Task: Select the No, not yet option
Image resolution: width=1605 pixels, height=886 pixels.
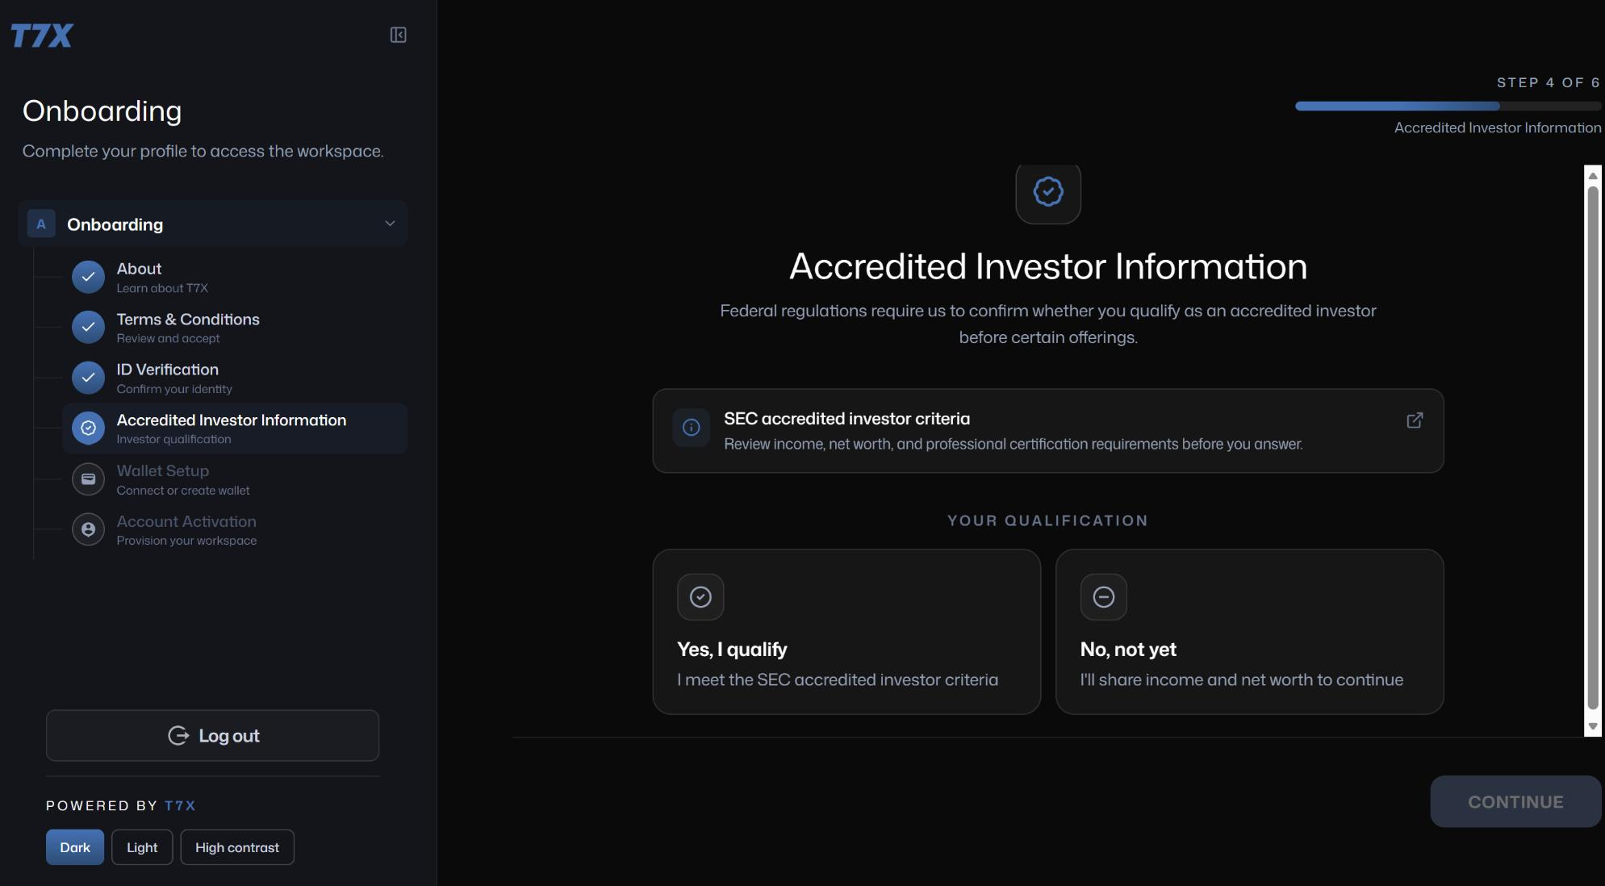Action: click(1249, 632)
